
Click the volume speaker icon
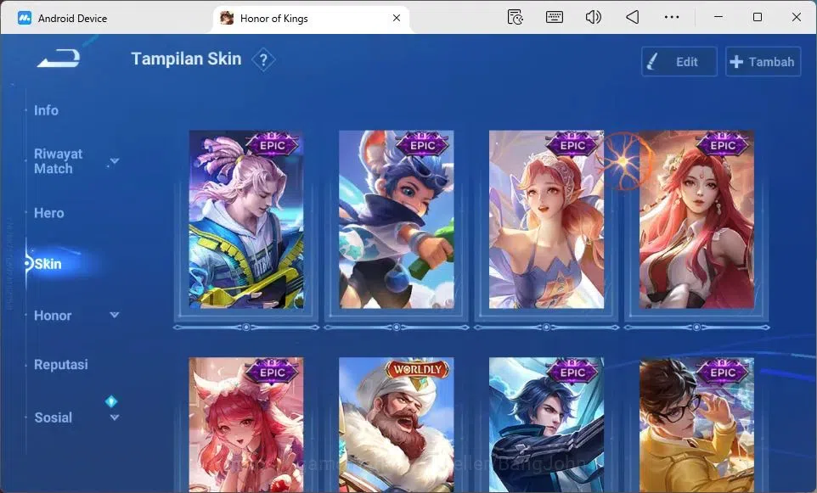593,17
